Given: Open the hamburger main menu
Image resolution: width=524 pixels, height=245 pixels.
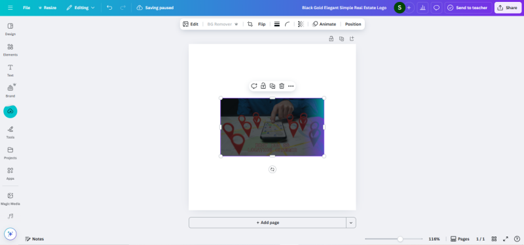Looking at the screenshot, I should 10,7.
